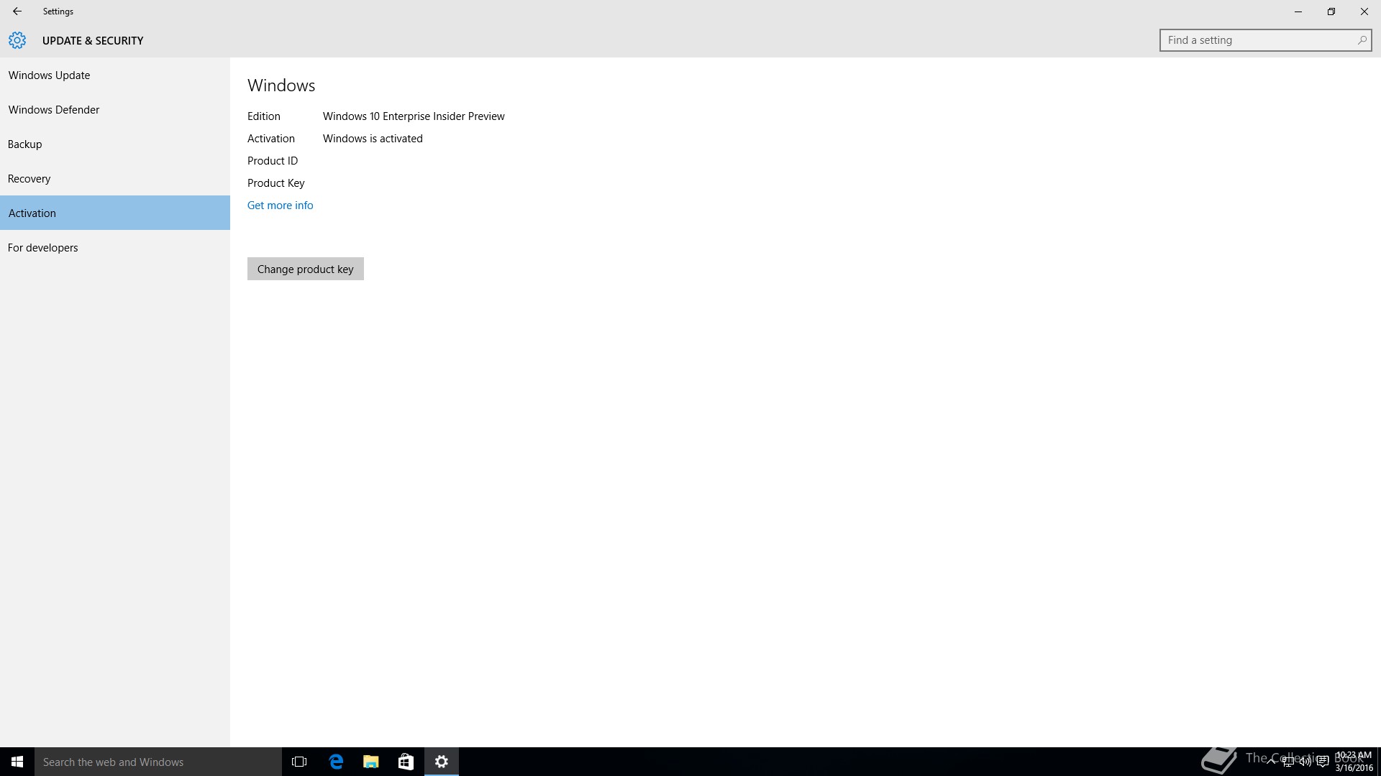Image resolution: width=1381 pixels, height=776 pixels.
Task: Select Activation in the sidebar
Action: pos(115,213)
